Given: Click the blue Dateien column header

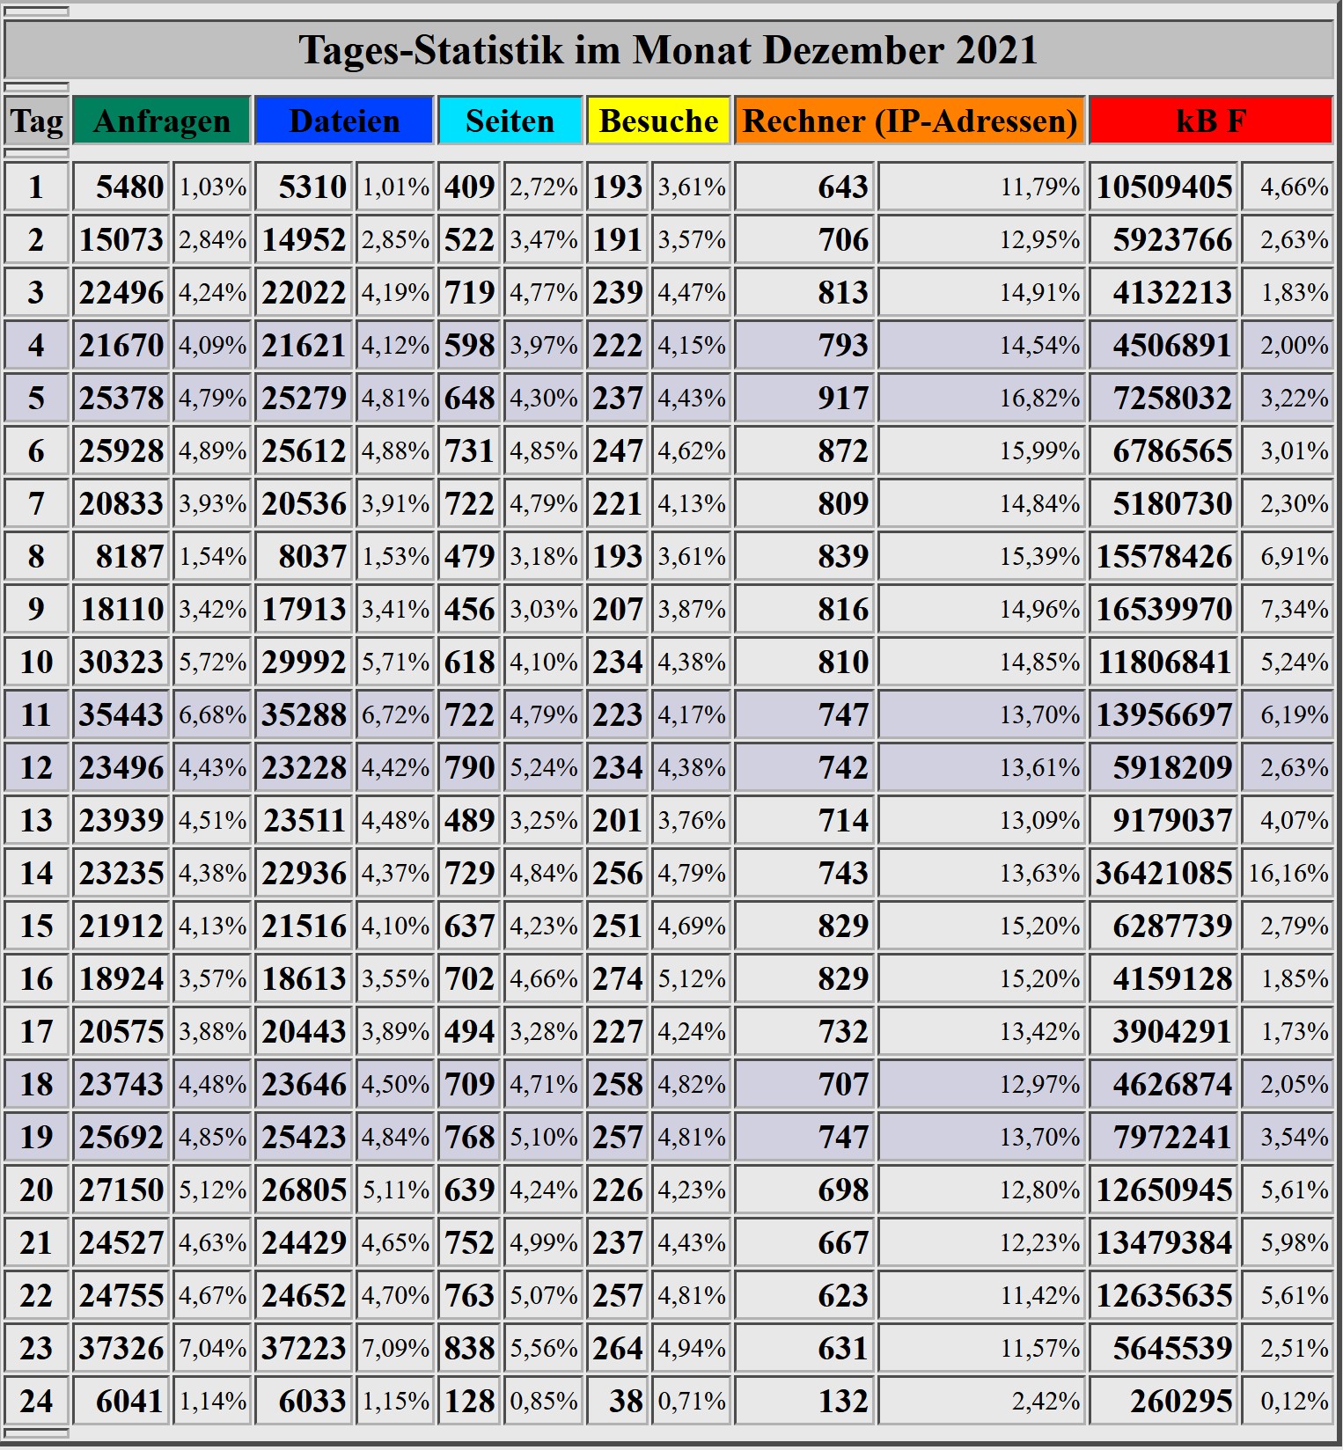Looking at the screenshot, I should tap(344, 121).
